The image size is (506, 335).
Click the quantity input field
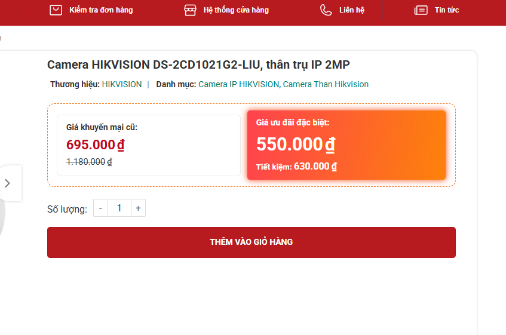(119, 208)
